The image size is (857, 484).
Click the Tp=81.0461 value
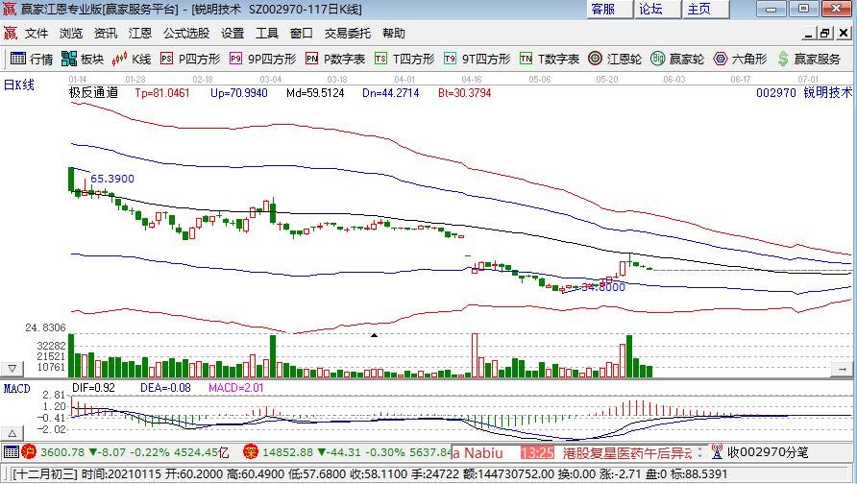pos(162,93)
